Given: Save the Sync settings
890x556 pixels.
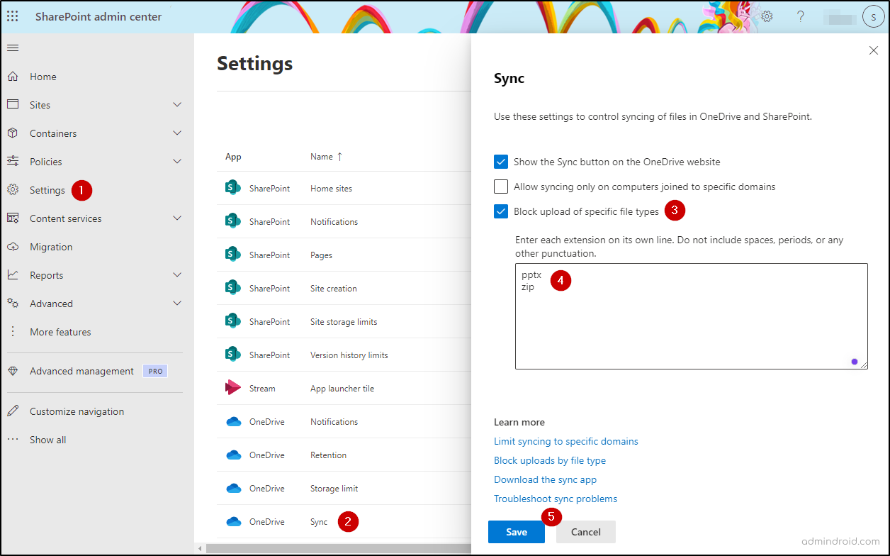Looking at the screenshot, I should [516, 531].
